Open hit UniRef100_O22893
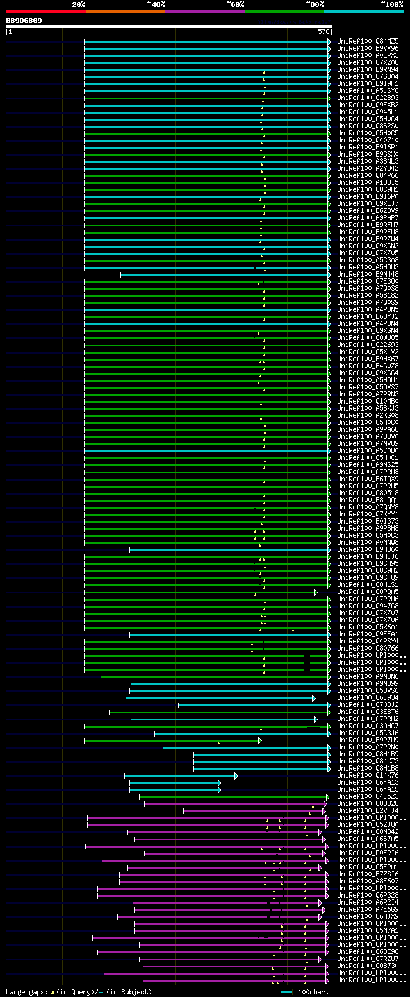The width and height of the screenshot is (410, 997). (368, 98)
